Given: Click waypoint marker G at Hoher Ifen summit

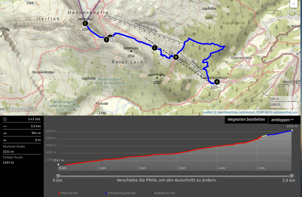Looking at the screenshot, I should [x=85, y=23].
